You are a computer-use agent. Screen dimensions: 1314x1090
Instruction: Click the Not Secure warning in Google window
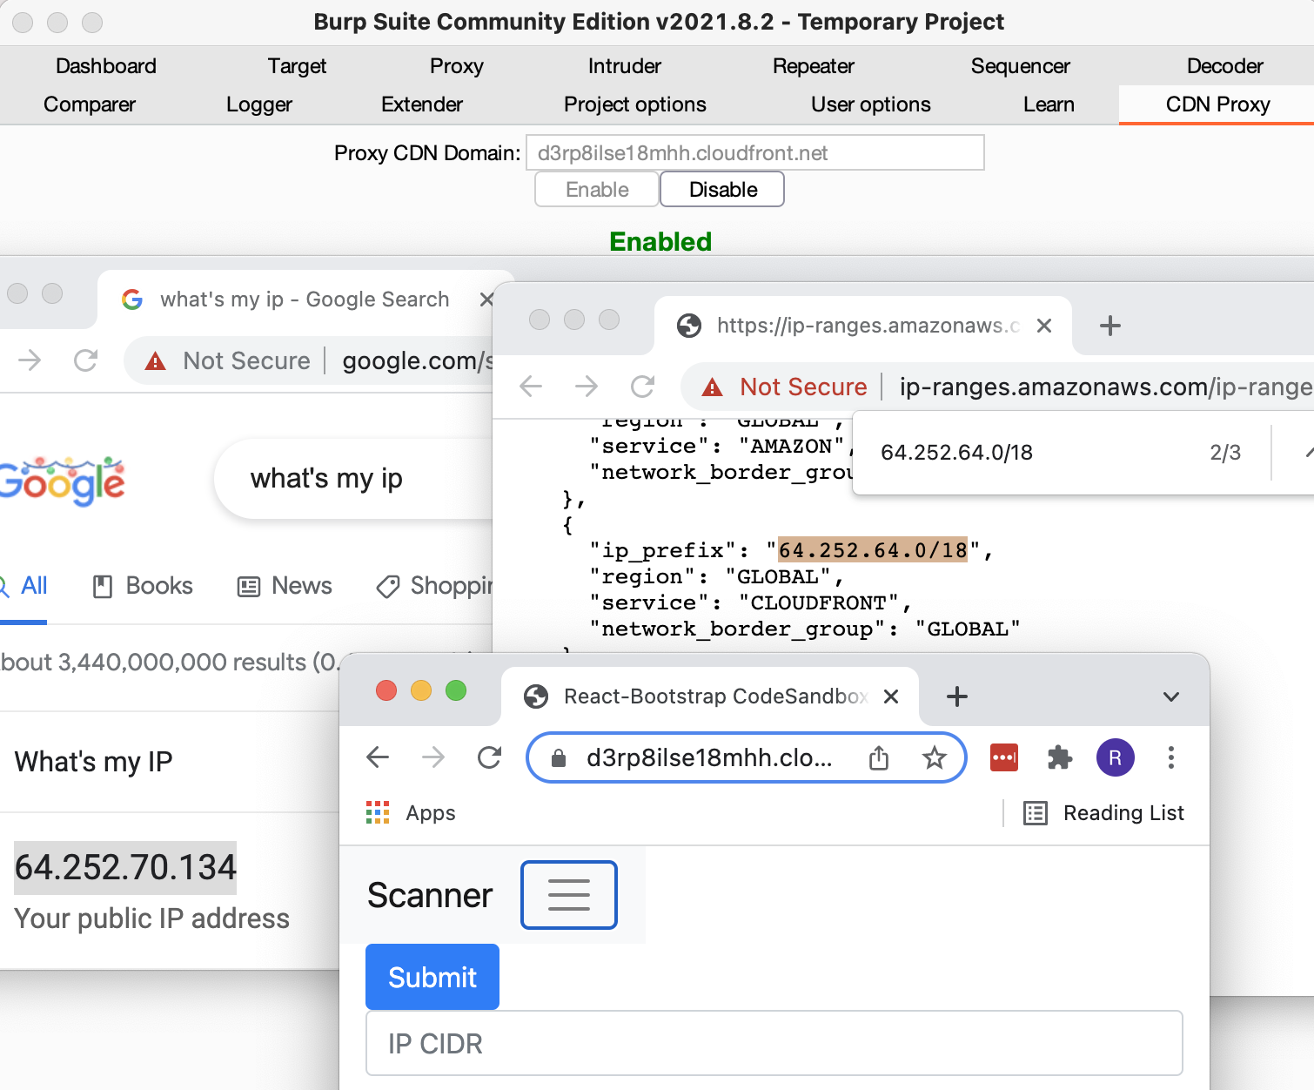coord(229,360)
